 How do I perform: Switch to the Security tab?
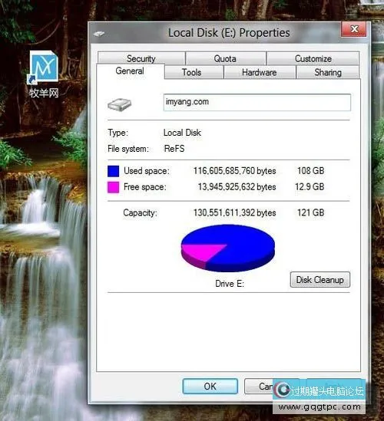[141, 58]
